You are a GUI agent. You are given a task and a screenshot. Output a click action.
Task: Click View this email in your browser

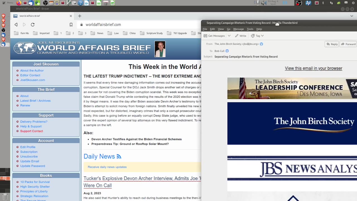pos(313,68)
